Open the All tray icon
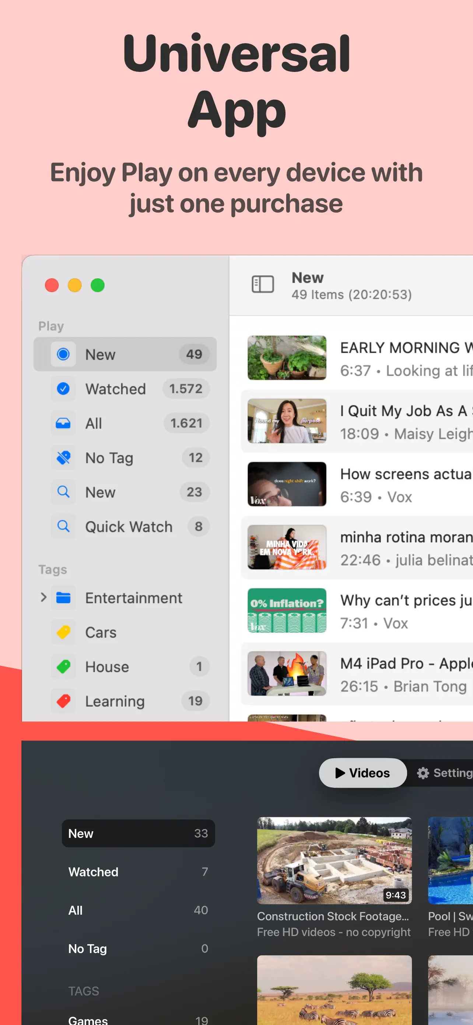The image size is (473, 1025). tap(63, 423)
